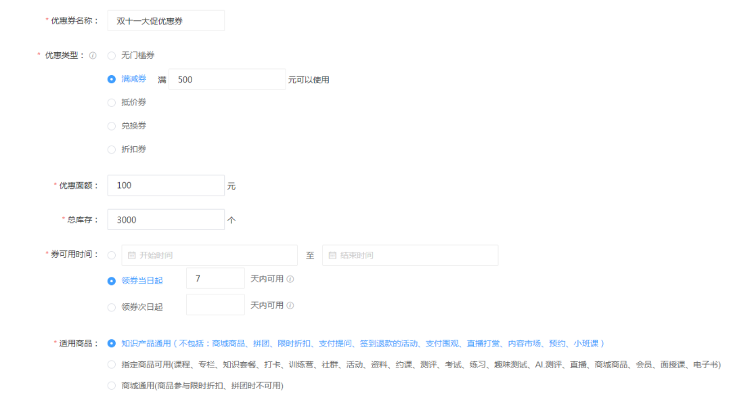The width and height of the screenshot is (731, 402).
Task: Click info icon after 领券次日起 天内可用
Action: click(x=290, y=305)
